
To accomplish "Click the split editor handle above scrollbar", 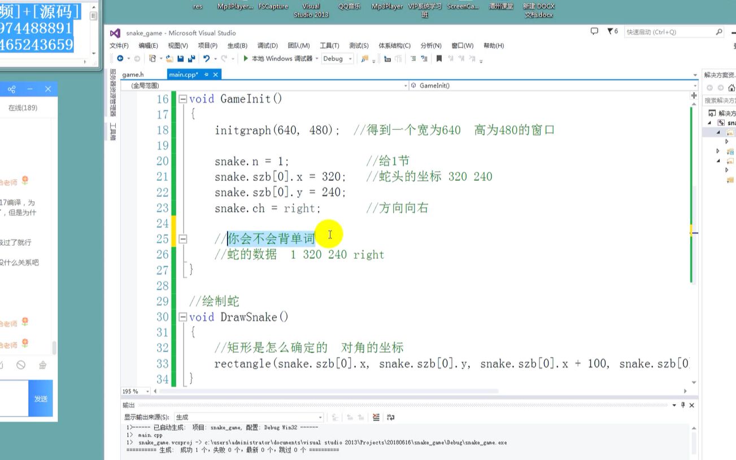I will (x=694, y=96).
